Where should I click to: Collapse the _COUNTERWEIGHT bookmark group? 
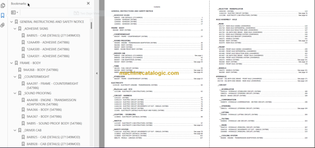15,77
